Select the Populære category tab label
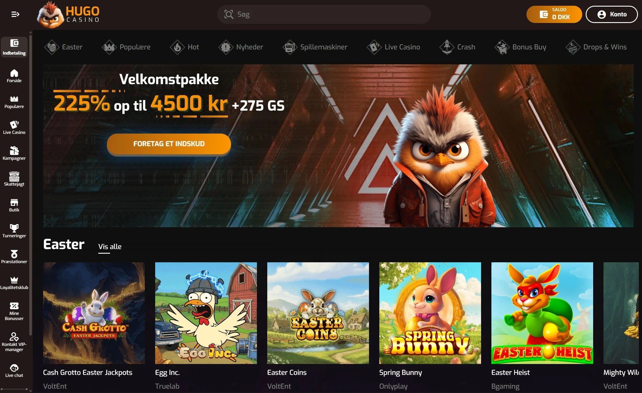Screen dimensions: 642x393 (135, 47)
